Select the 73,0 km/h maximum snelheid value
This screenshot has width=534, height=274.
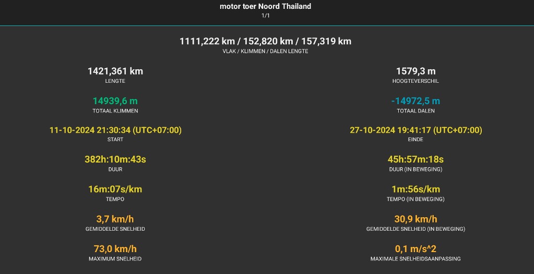[115, 249]
